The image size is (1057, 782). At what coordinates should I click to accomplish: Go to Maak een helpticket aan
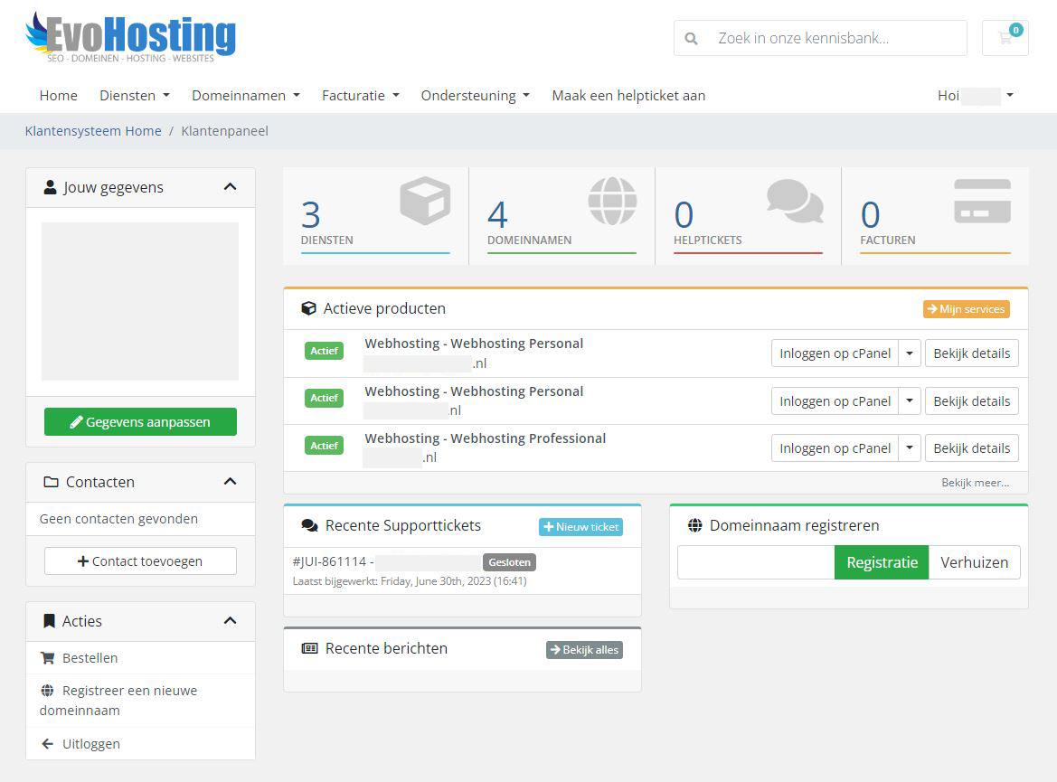[x=628, y=95]
